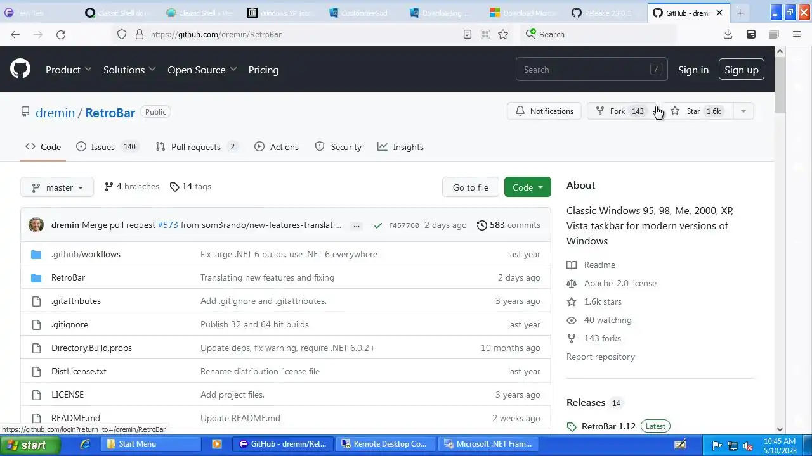Image resolution: width=812 pixels, height=456 pixels.
Task: Open Firefox reader view icon
Action: [468, 34]
